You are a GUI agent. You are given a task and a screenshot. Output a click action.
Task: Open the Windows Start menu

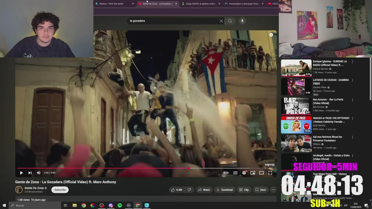click(x=4, y=205)
